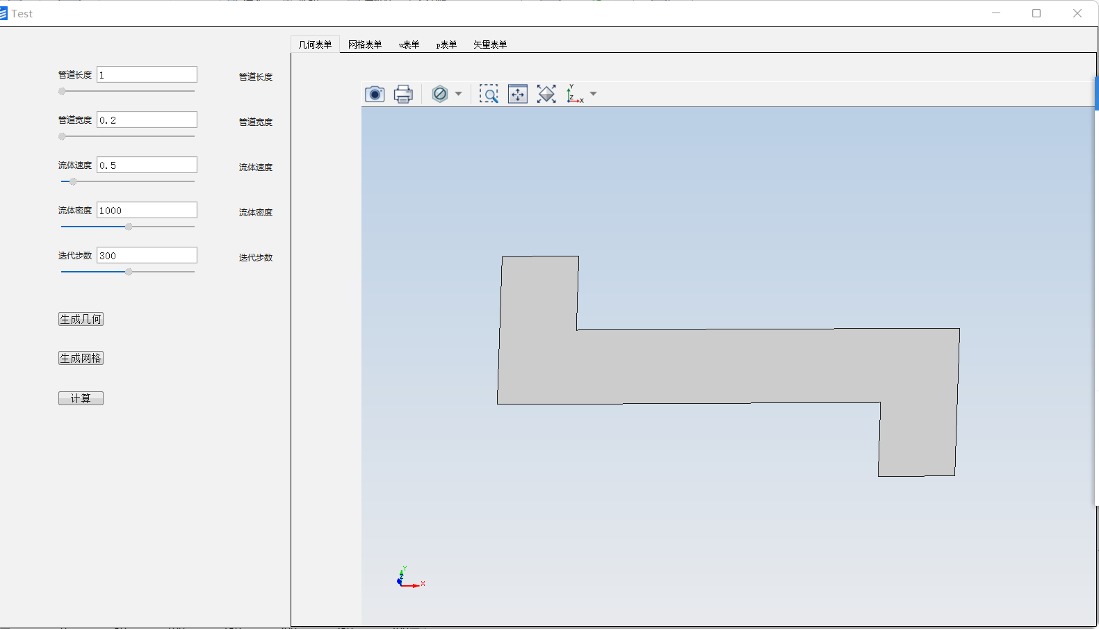Viewport: 1099px width, 629px height.
Task: Click the 管道长度 input field
Action: pyautogui.click(x=147, y=74)
